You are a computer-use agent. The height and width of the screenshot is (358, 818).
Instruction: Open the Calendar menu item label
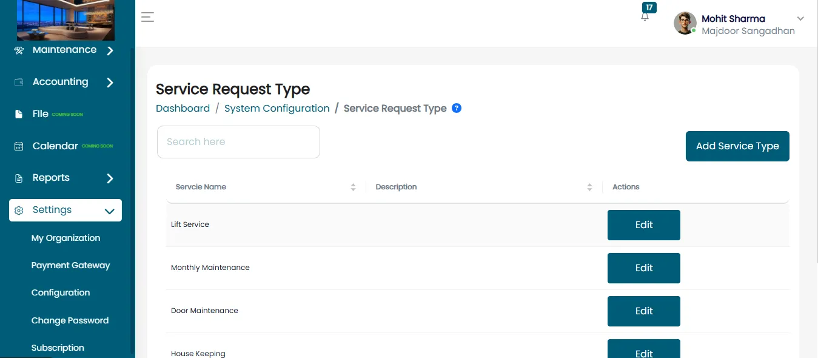[55, 146]
